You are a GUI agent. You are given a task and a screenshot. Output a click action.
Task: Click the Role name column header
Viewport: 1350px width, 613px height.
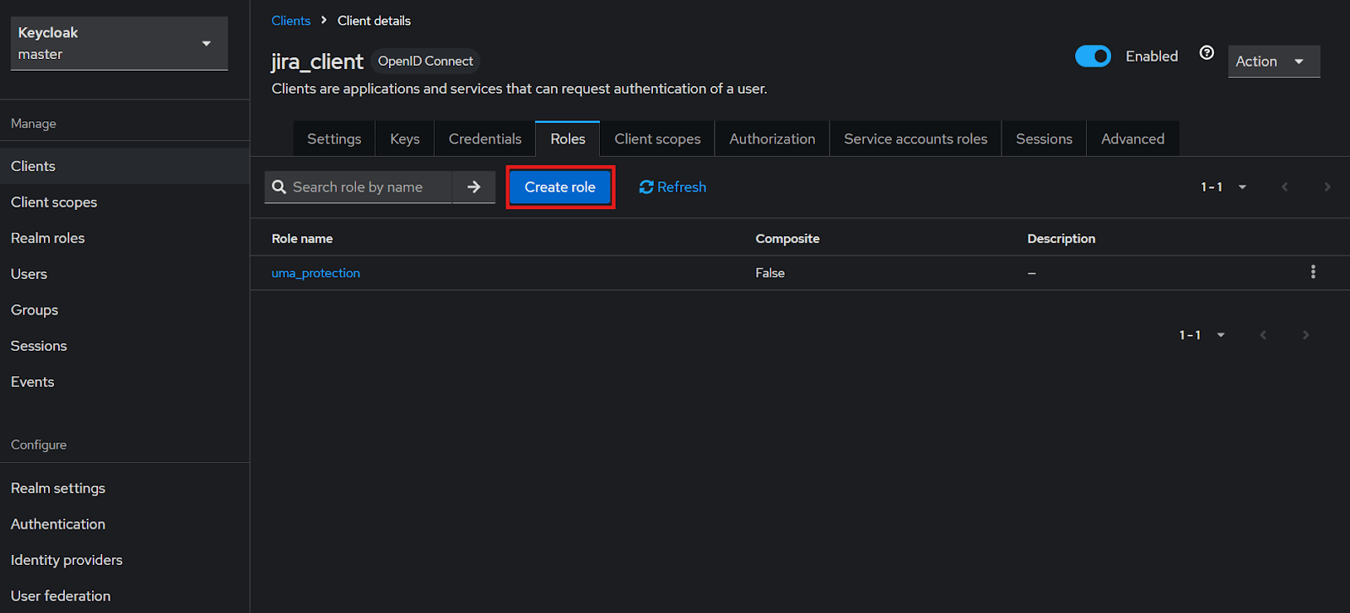[302, 239]
